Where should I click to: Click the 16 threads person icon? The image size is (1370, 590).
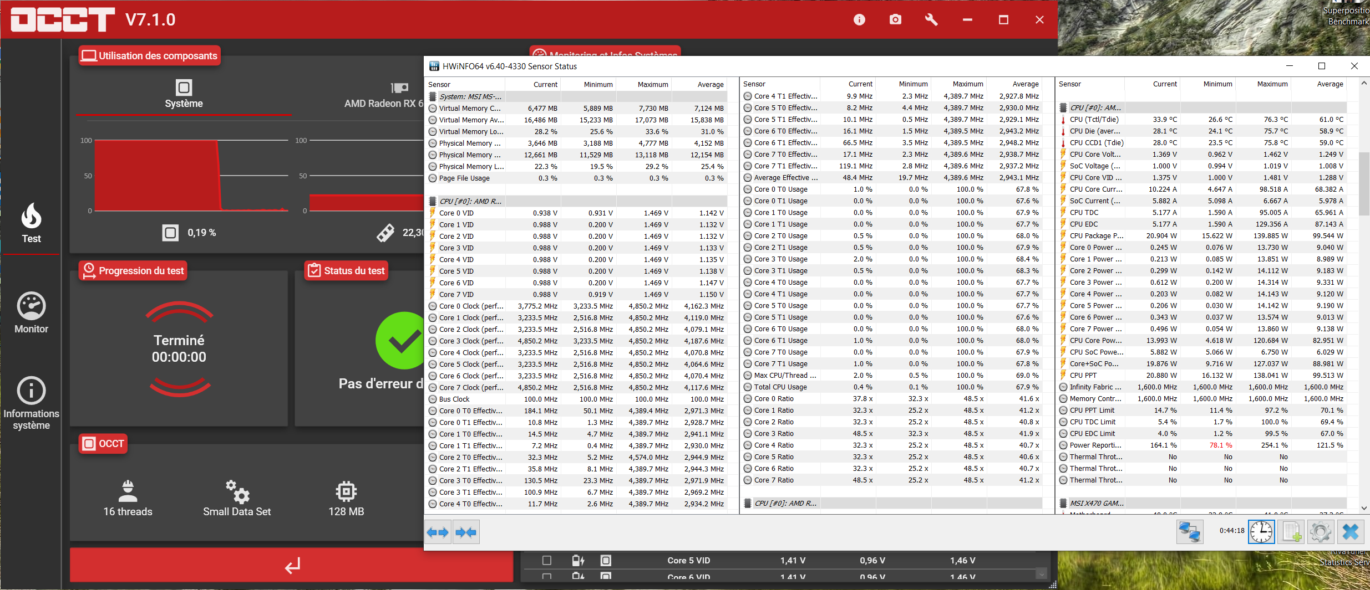[128, 491]
